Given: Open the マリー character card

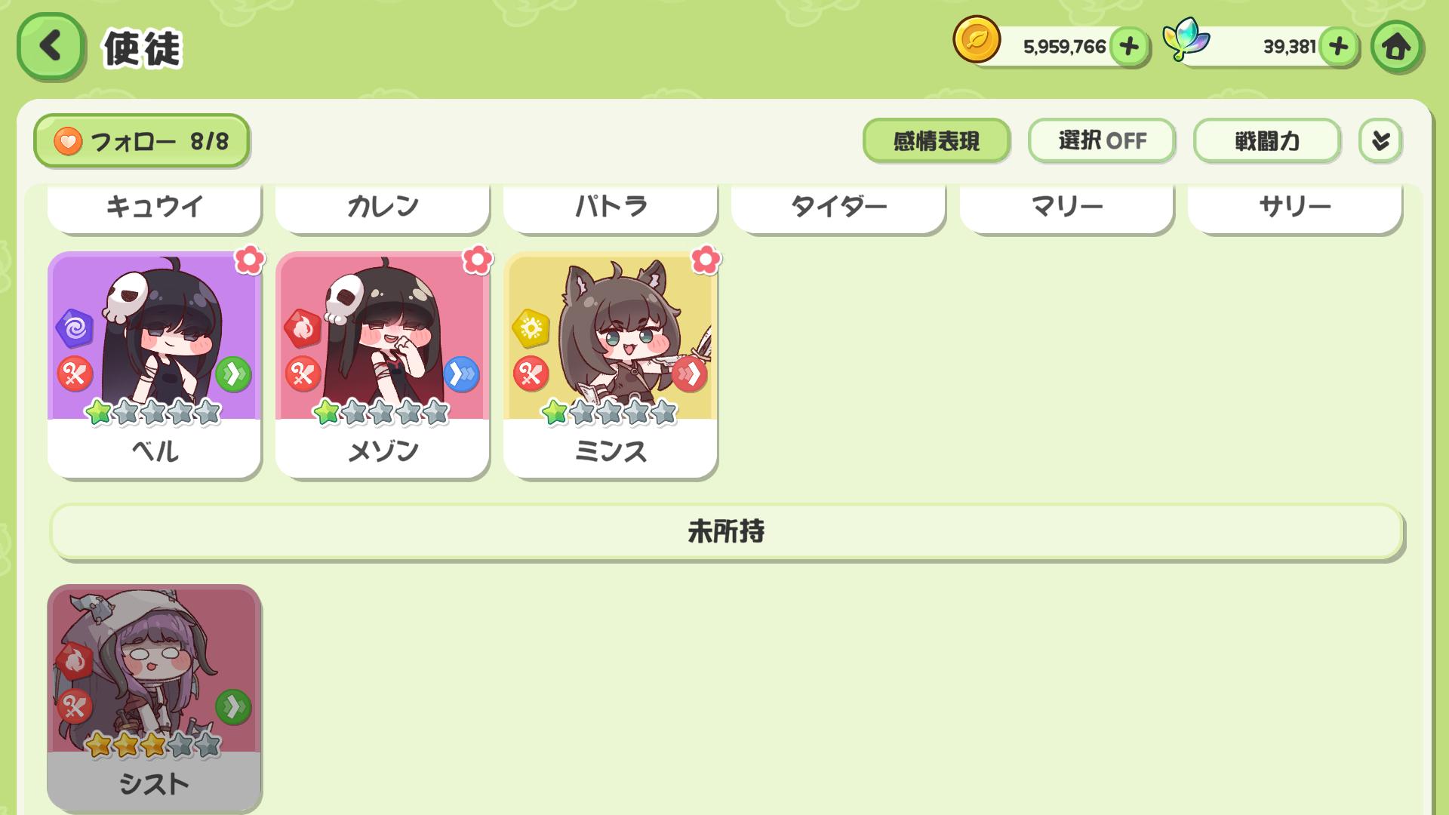Looking at the screenshot, I should point(1066,208).
